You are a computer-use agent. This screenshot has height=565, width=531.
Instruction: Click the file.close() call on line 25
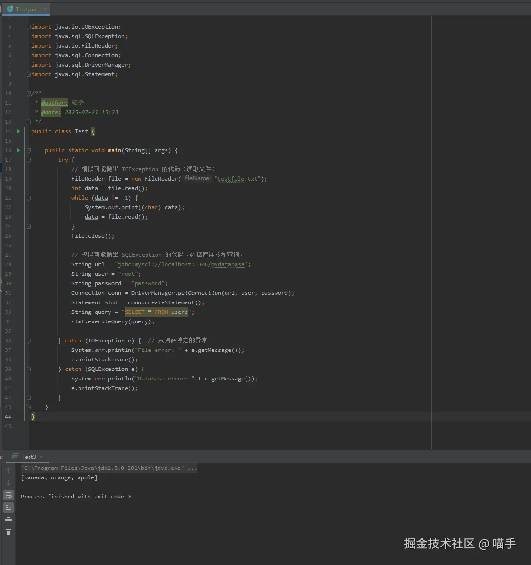click(x=93, y=236)
